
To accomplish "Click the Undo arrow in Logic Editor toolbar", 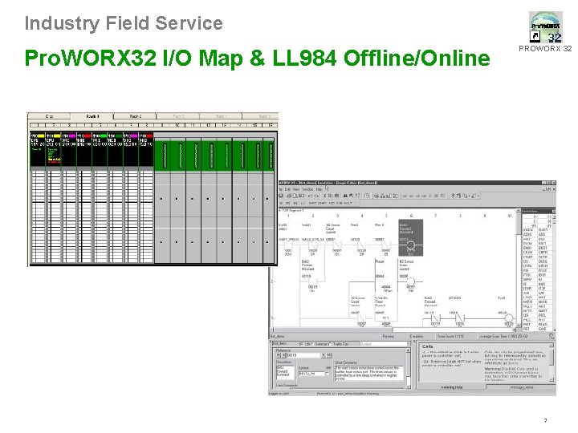I will 311,196.
